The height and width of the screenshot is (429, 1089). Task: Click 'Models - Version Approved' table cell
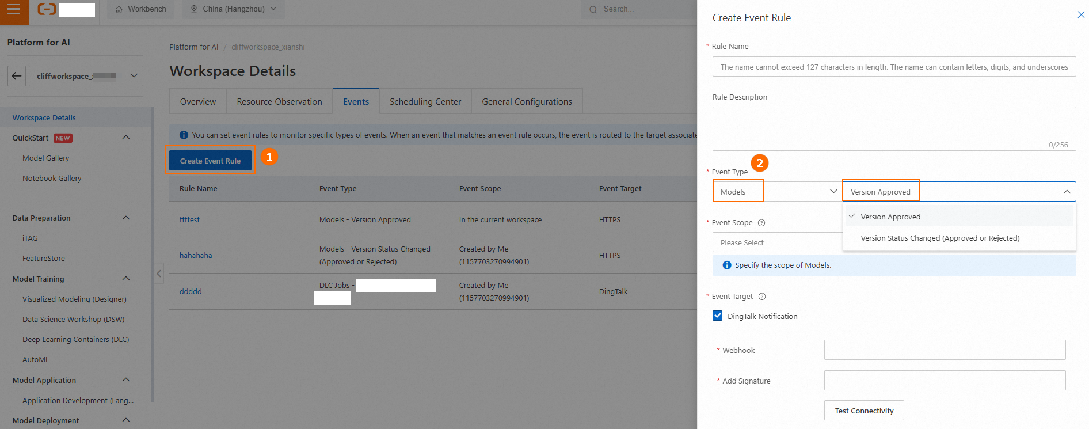(x=365, y=219)
